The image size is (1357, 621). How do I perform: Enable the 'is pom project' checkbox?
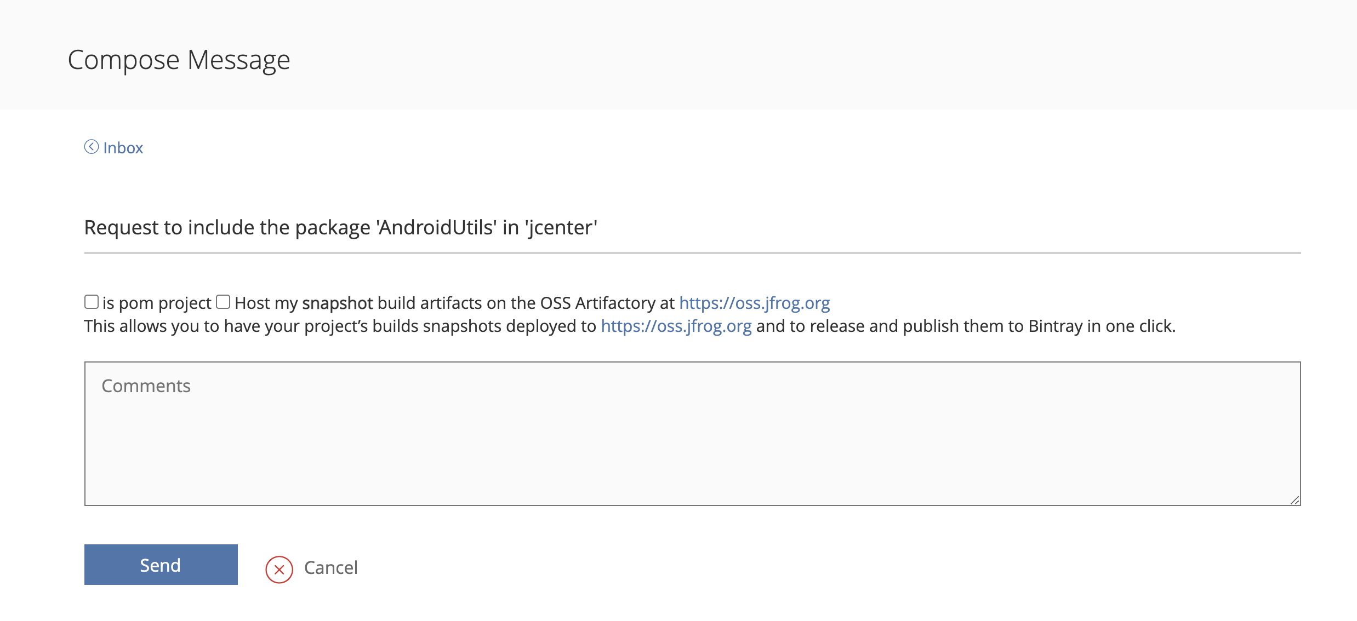point(92,302)
